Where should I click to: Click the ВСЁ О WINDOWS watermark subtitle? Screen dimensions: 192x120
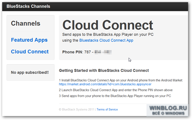pyautogui.click(x=168, y=113)
